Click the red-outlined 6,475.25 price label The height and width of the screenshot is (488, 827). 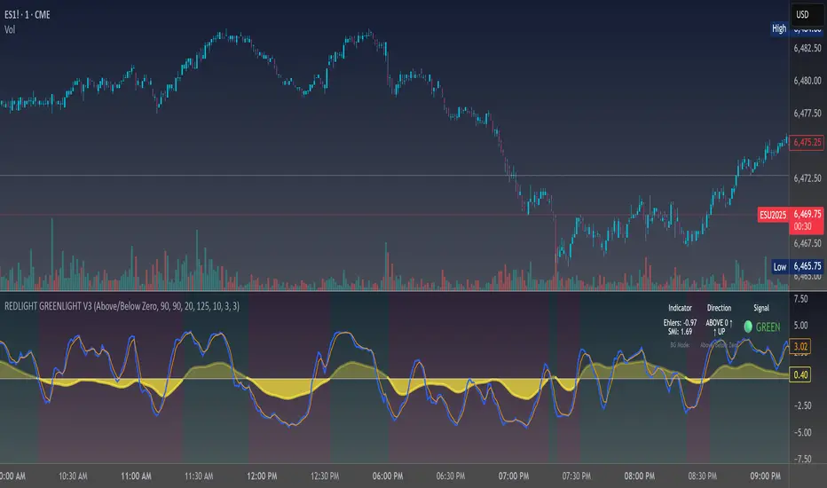pos(807,143)
